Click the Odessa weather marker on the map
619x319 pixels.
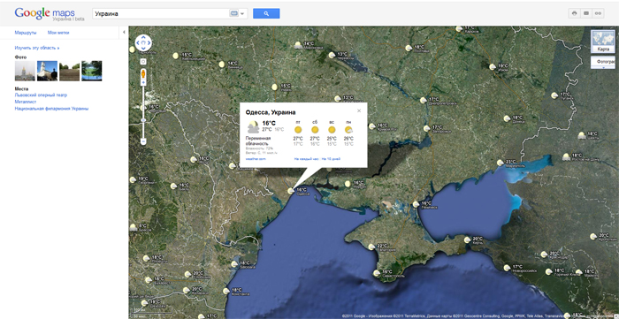tap(291, 191)
